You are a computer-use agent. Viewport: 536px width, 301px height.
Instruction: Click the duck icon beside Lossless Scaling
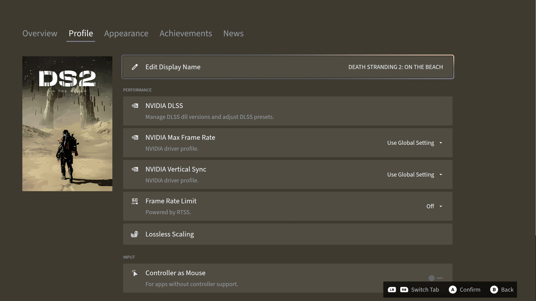(135, 234)
